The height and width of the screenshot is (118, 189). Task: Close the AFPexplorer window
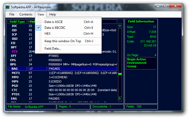click(175, 6)
